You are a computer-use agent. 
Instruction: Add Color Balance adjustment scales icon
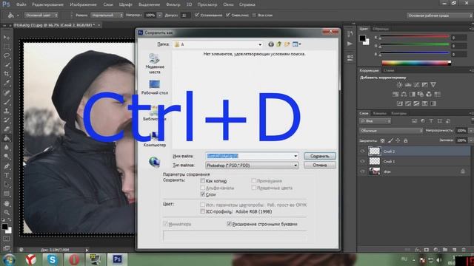coord(404,95)
